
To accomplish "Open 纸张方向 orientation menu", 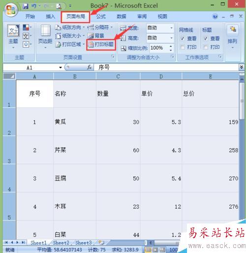I will tap(70, 27).
